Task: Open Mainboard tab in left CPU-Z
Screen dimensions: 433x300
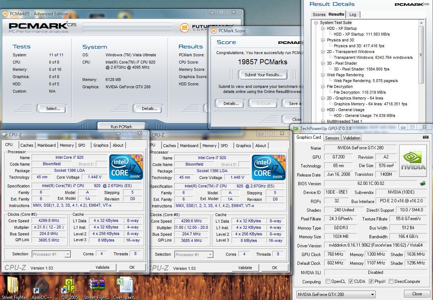Action: click(x=46, y=145)
